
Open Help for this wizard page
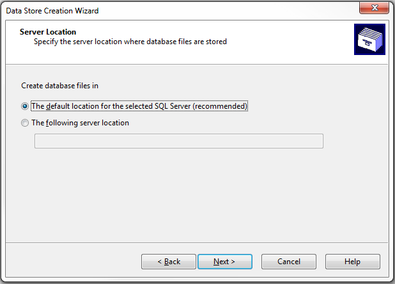click(x=353, y=262)
